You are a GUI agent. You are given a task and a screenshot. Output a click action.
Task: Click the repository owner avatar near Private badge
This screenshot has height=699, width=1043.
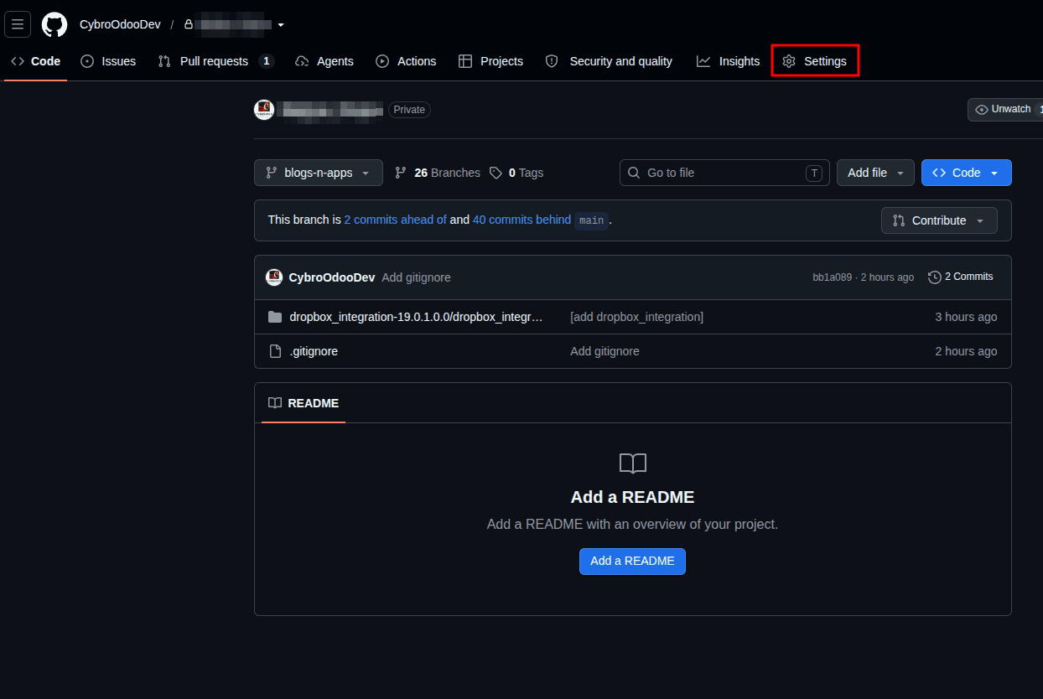pyautogui.click(x=264, y=110)
